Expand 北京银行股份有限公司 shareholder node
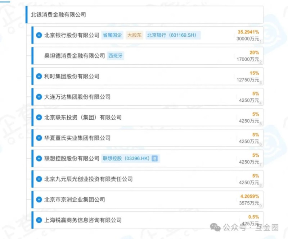This screenshot has height=239, width=288. tap(39, 35)
